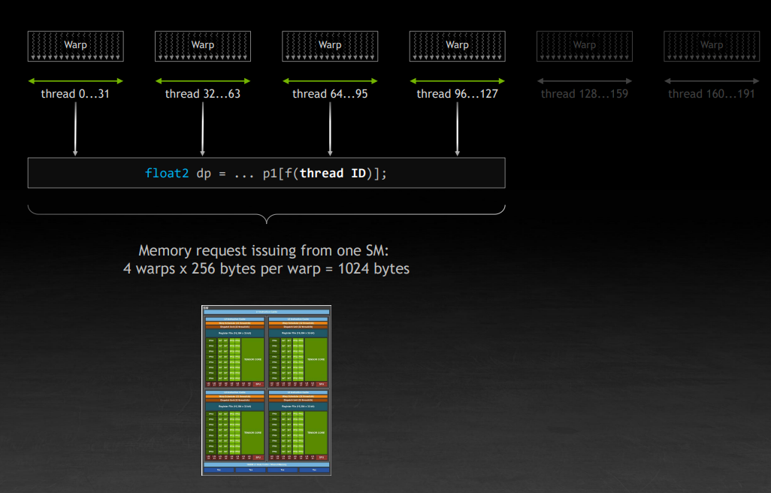Click the dimmed Warp box above thread 160...191
The height and width of the screenshot is (493, 771).
pyautogui.click(x=712, y=46)
